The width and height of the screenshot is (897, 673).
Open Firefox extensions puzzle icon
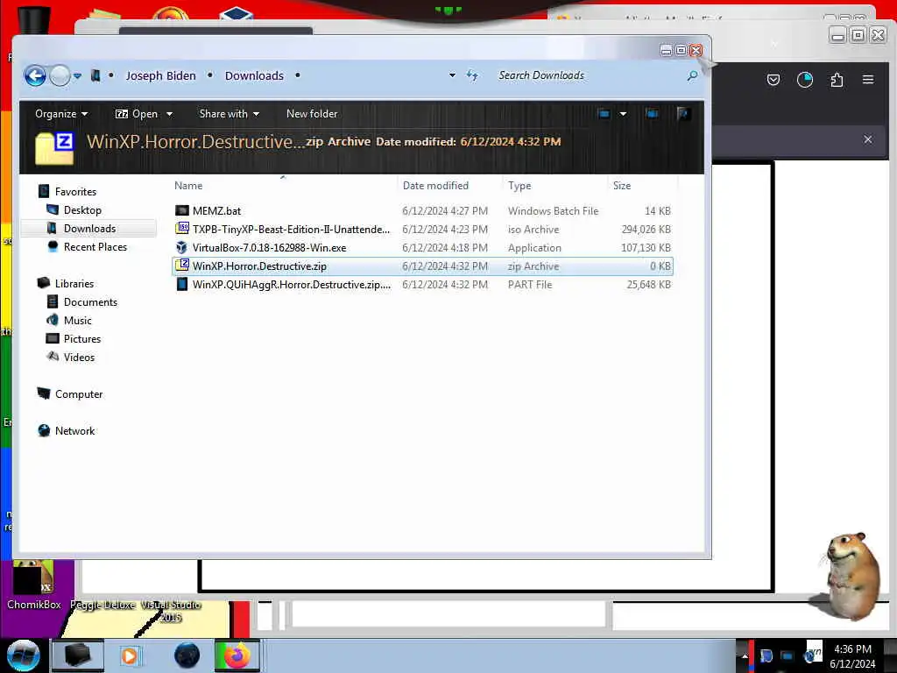[837, 80]
